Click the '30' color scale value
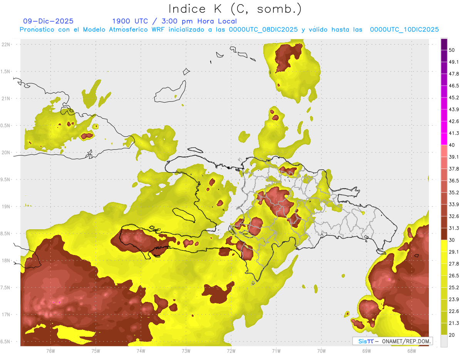 point(452,240)
